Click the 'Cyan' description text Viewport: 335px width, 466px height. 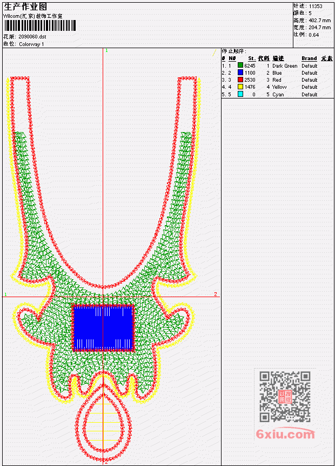point(278,95)
